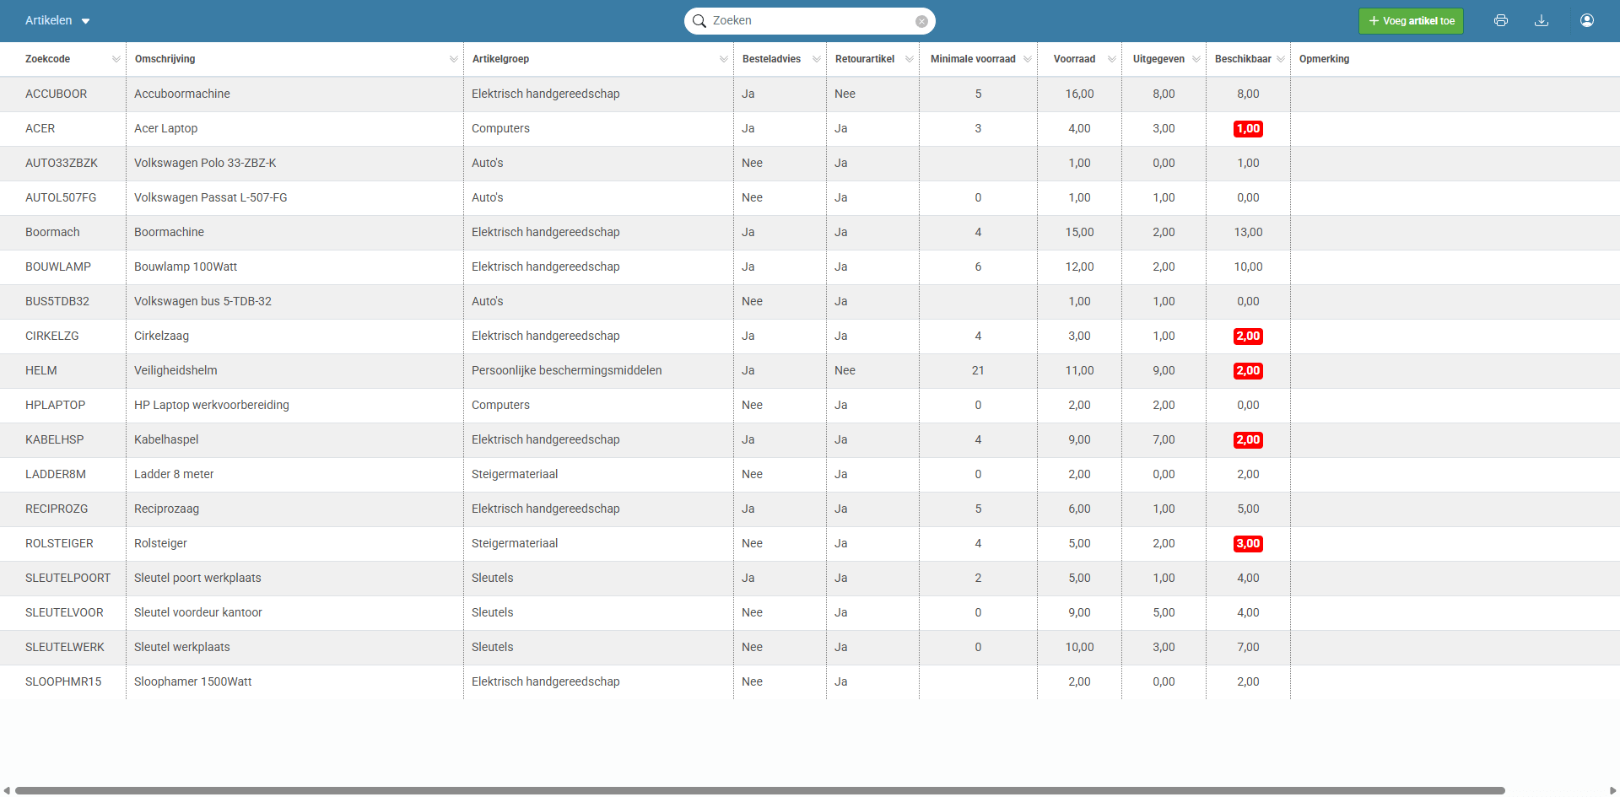Viewport: 1620px width, 797px height.
Task: Select the ACCUBOOR article row
Action: pyautogui.click(x=56, y=94)
